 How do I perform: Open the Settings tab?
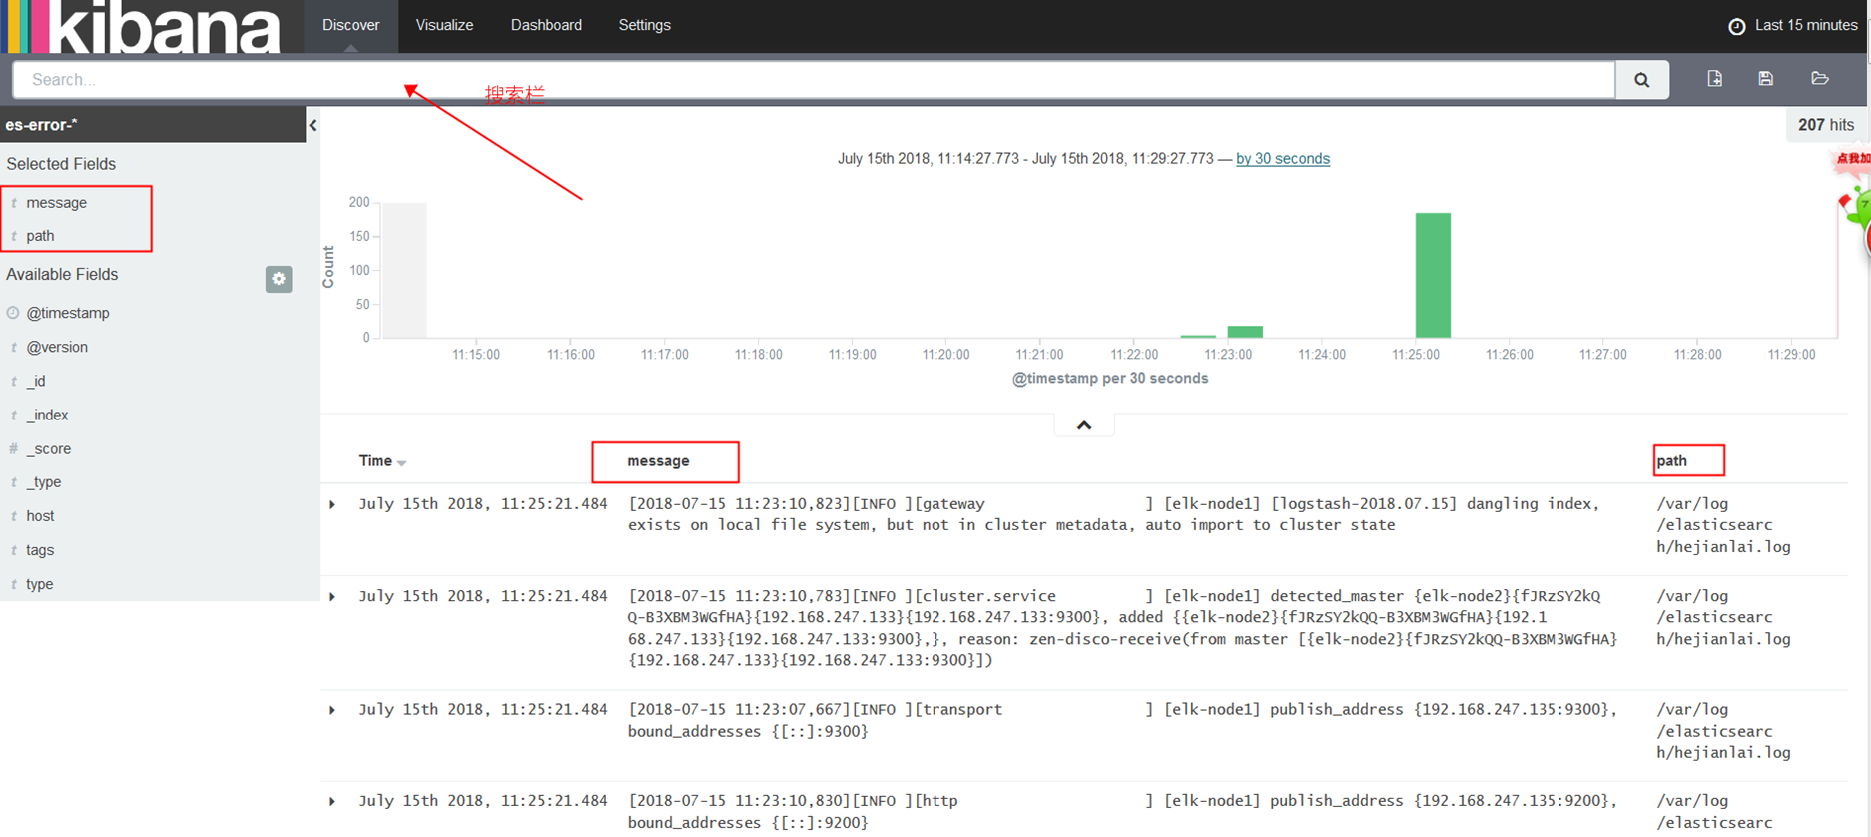(x=644, y=25)
